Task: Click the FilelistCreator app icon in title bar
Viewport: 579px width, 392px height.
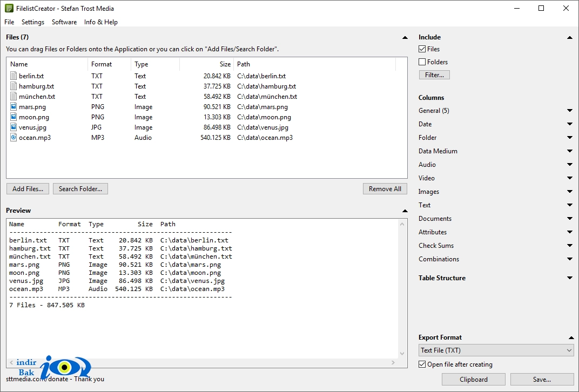Action: [9, 8]
